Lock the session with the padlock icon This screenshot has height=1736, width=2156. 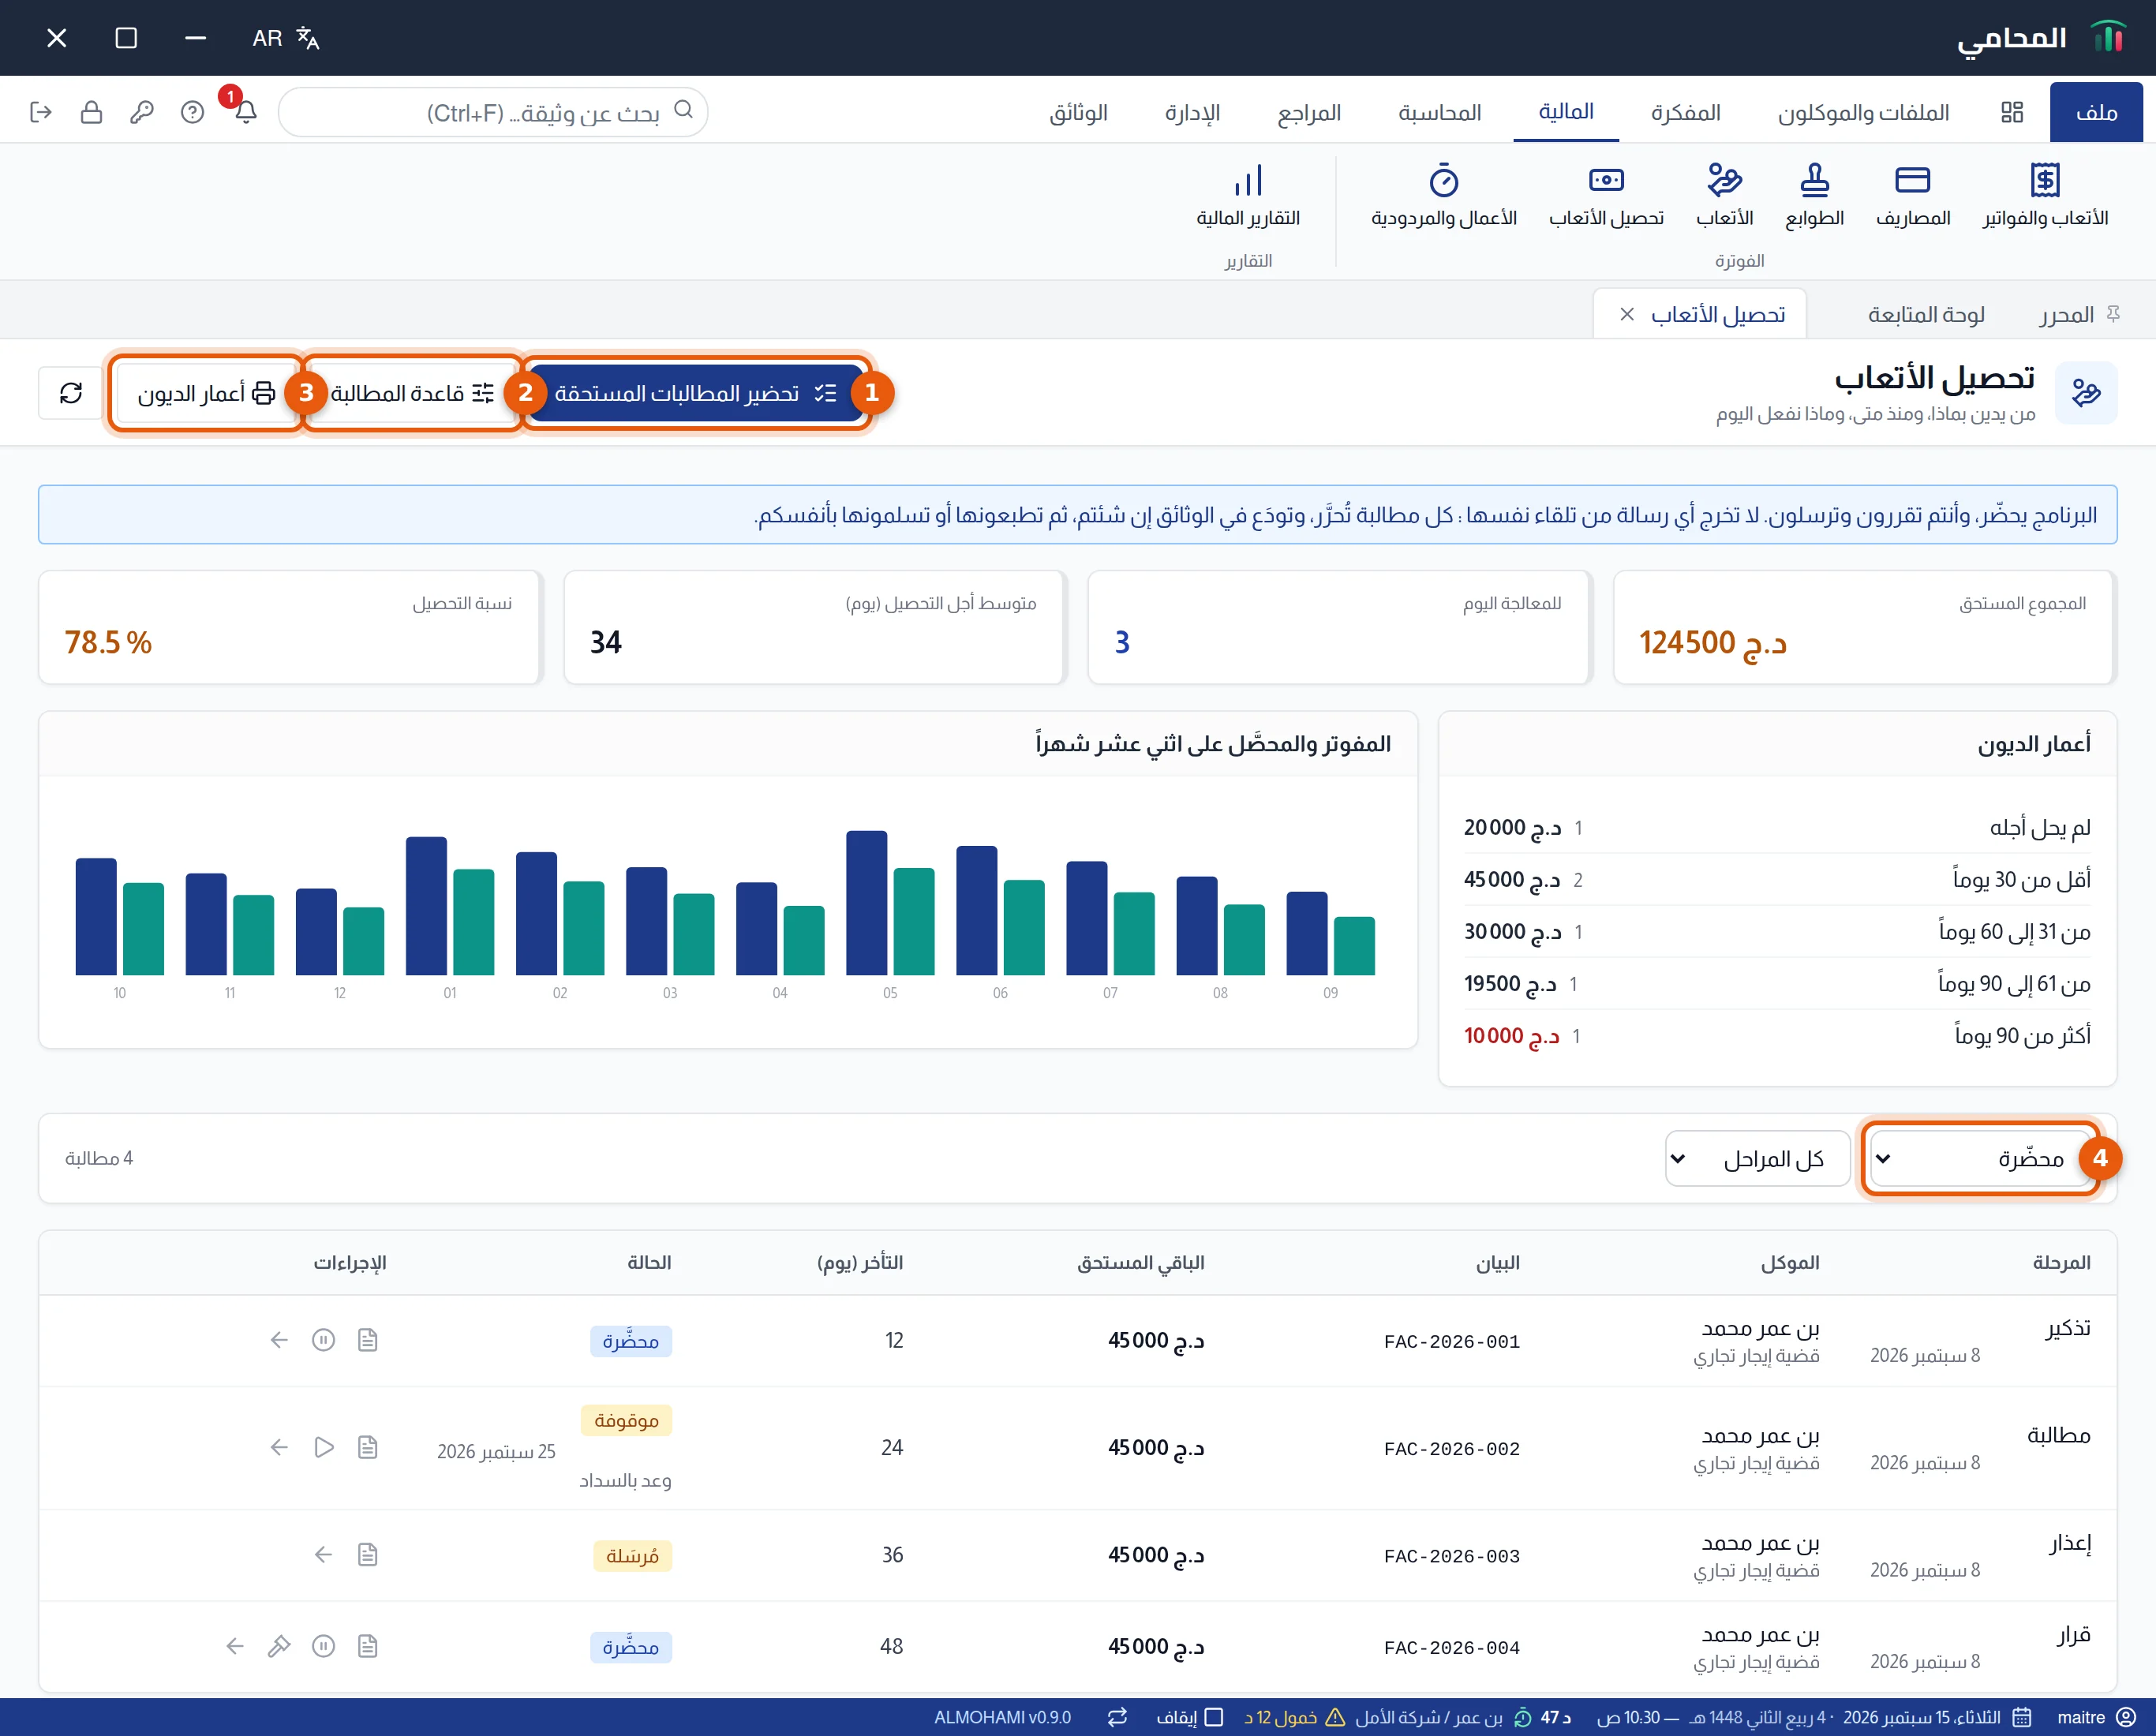(x=91, y=112)
